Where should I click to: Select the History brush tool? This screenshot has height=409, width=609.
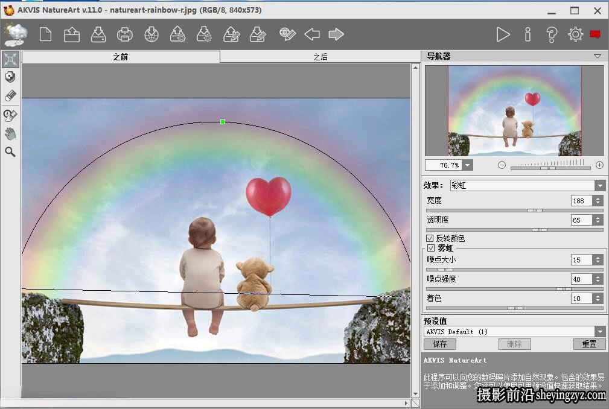click(x=10, y=115)
